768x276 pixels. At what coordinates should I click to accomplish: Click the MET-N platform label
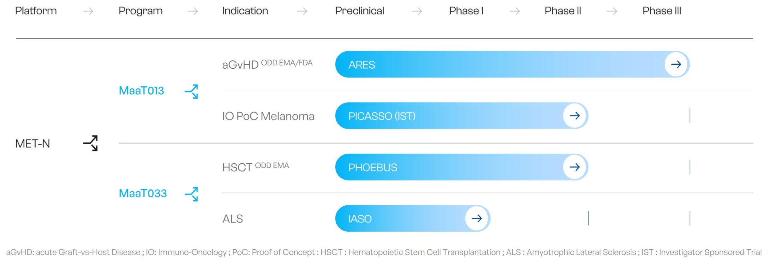click(32, 144)
